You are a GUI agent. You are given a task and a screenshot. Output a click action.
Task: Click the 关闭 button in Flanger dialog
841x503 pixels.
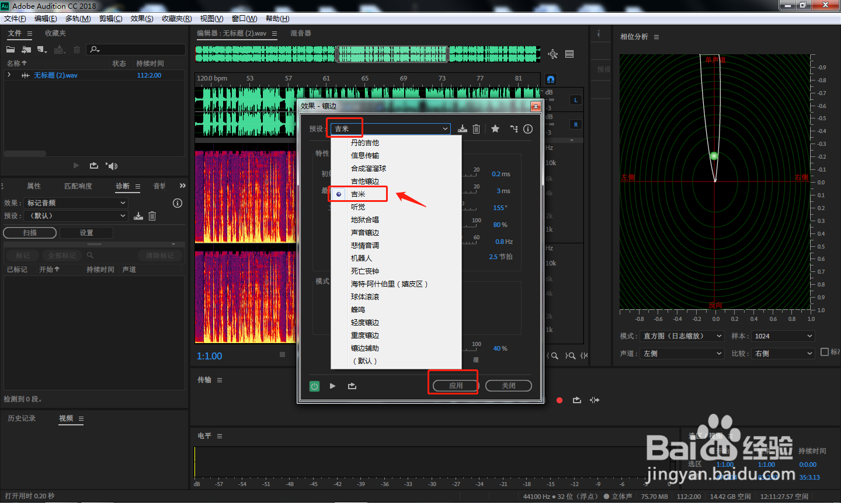(509, 386)
